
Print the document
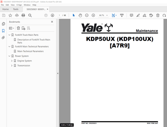[x=23, y=15]
